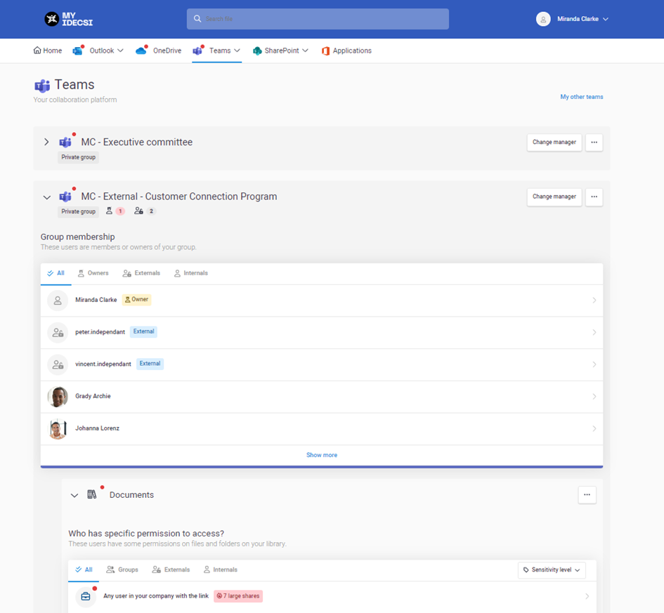The image size is (664, 613).
Task: Select the Documents library icon
Action: click(92, 494)
